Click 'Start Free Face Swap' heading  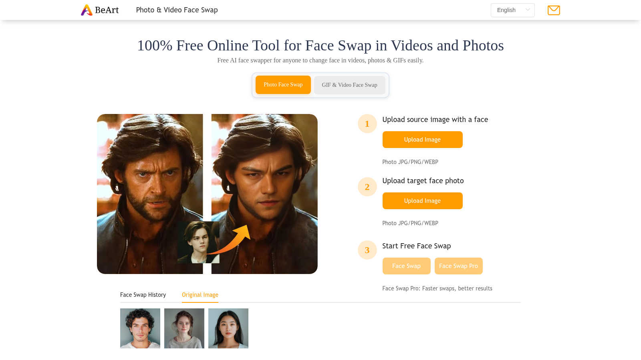click(x=417, y=246)
